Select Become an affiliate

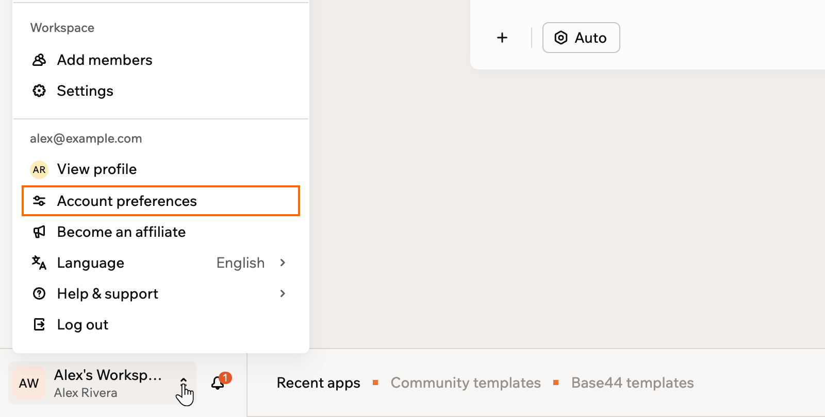[x=161, y=232]
